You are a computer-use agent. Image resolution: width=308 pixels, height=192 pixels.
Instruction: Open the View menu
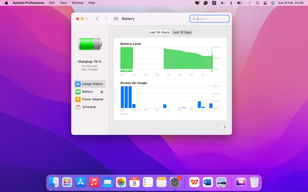pyautogui.click(x=63, y=3)
